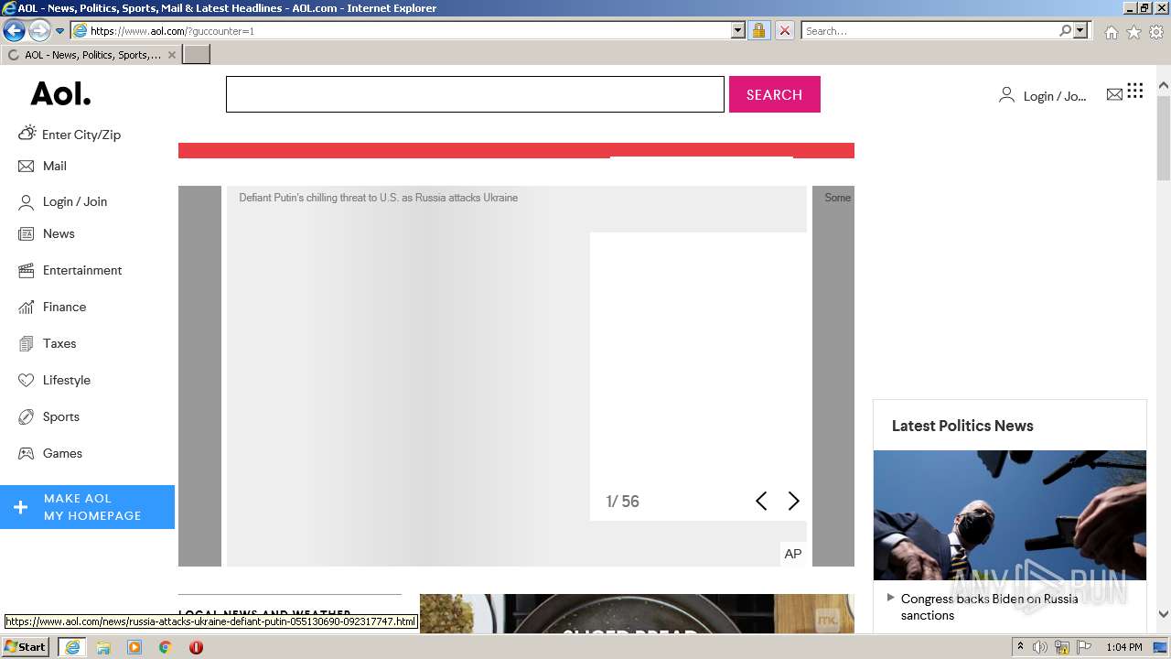The height and width of the screenshot is (659, 1171).
Task: Open browser Tools gear icon
Action: pos(1156,32)
